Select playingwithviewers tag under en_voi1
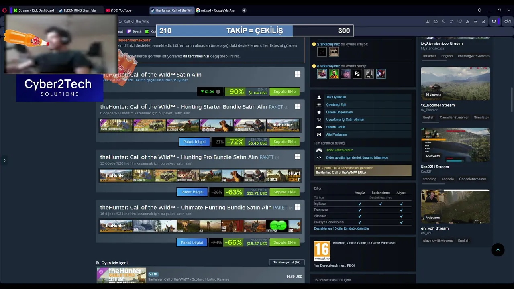514x289 pixels. (x=438, y=240)
